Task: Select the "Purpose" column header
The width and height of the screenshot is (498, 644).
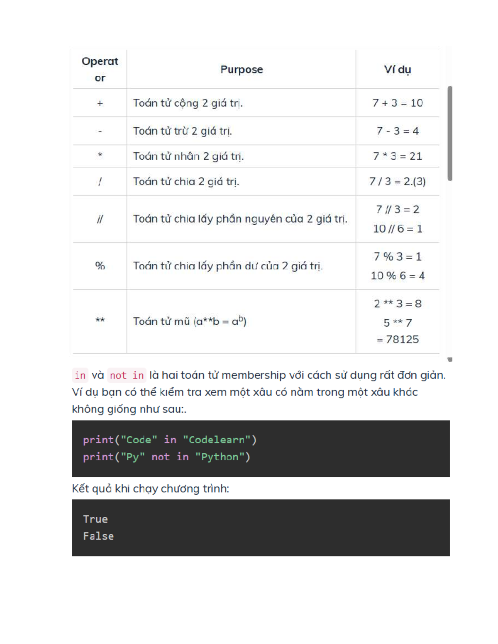Action: click(x=242, y=69)
